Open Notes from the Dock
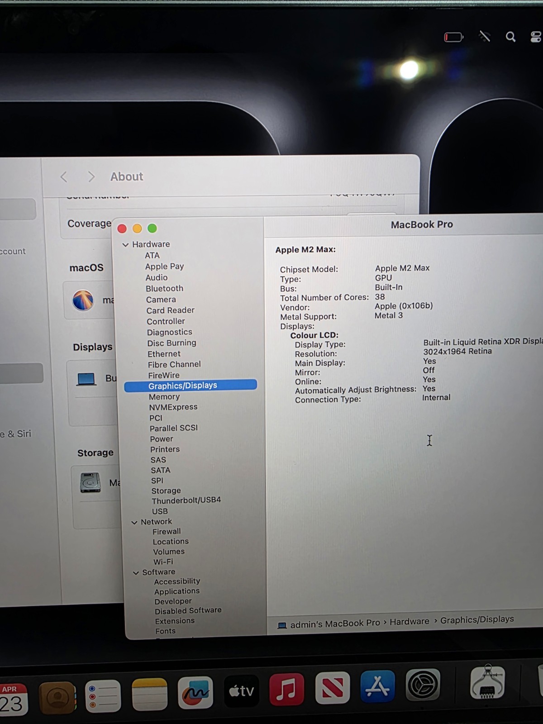The width and height of the screenshot is (543, 724). [149, 694]
